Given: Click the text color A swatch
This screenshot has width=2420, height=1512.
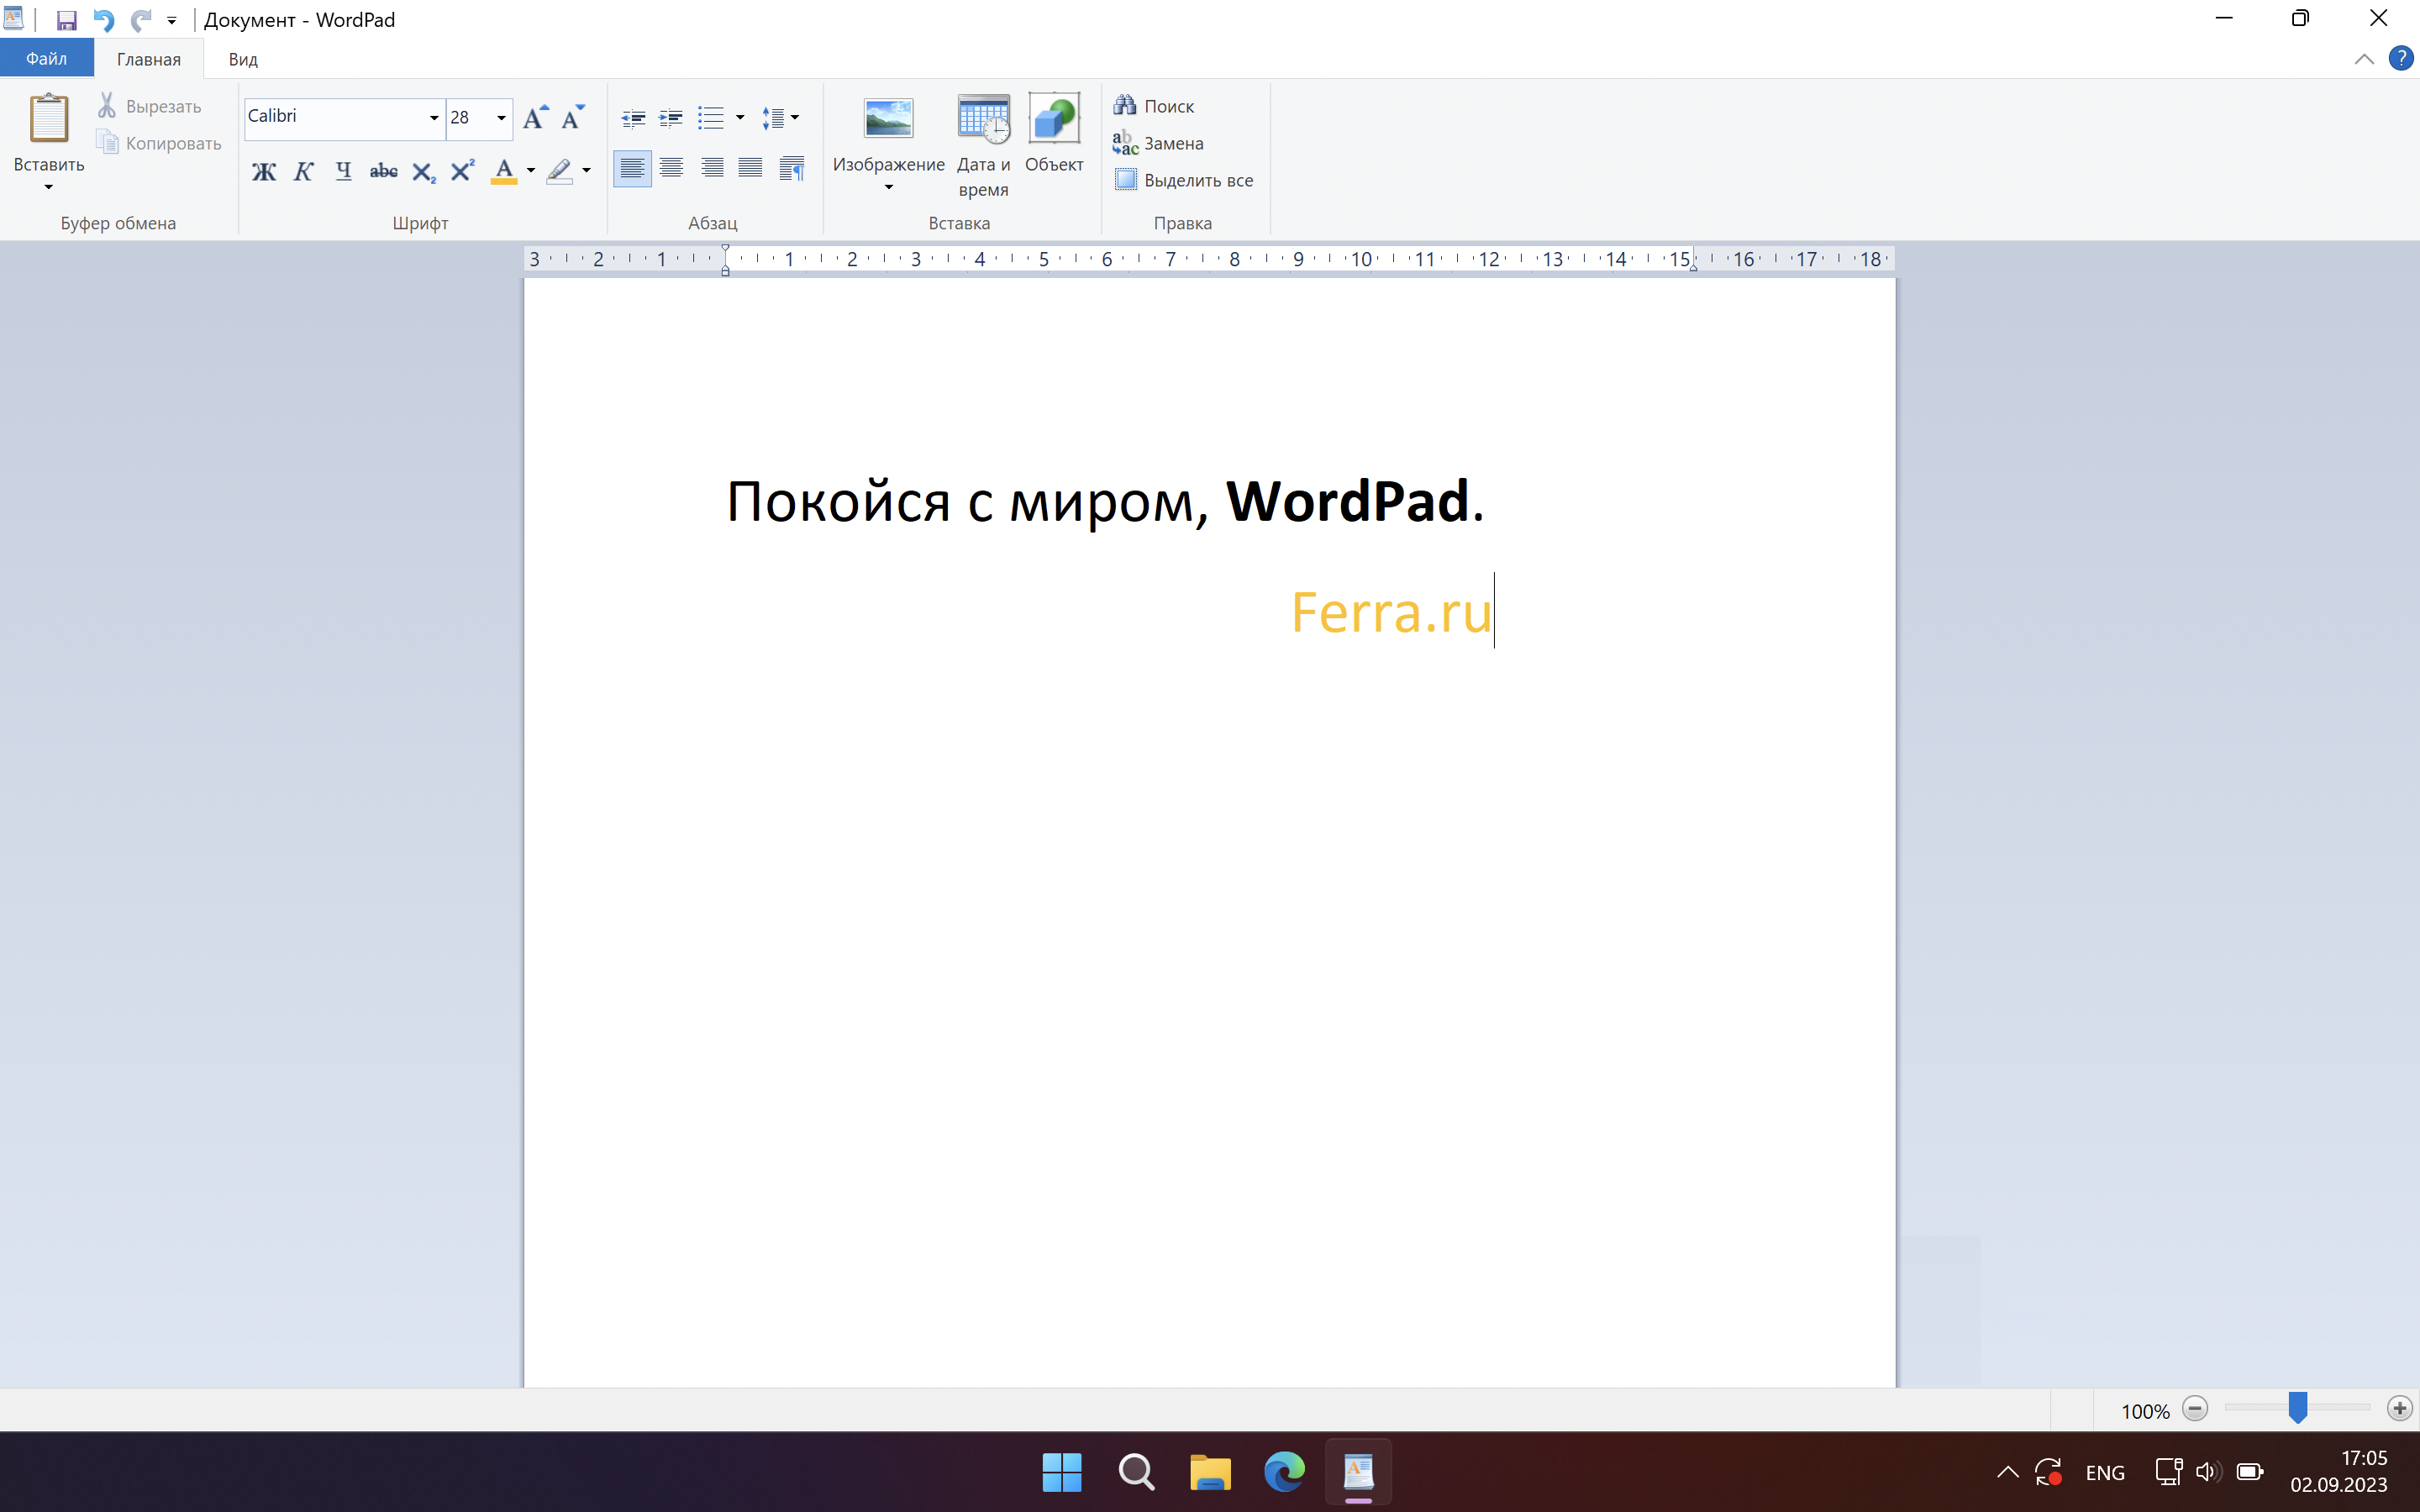Looking at the screenshot, I should (504, 171).
